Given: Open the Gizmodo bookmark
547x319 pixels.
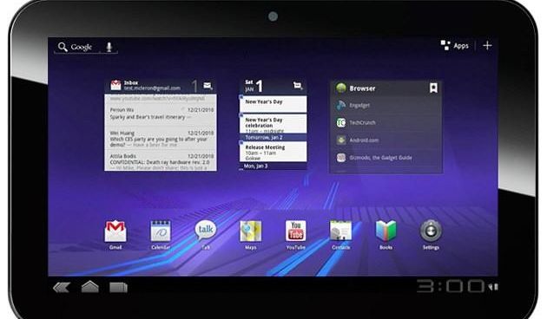Looking at the screenshot, I should (386, 158).
